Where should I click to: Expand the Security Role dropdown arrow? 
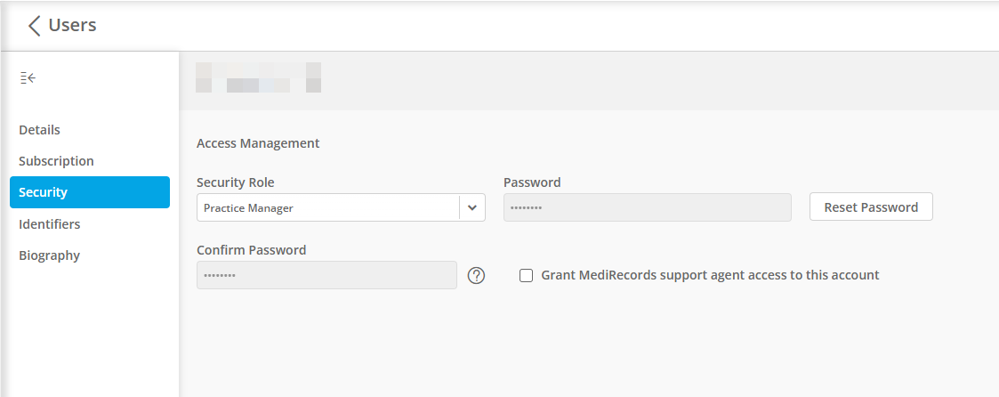[472, 207]
